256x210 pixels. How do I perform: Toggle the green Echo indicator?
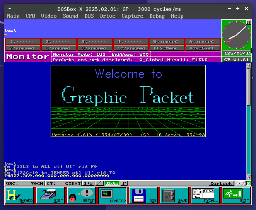click(x=112, y=183)
